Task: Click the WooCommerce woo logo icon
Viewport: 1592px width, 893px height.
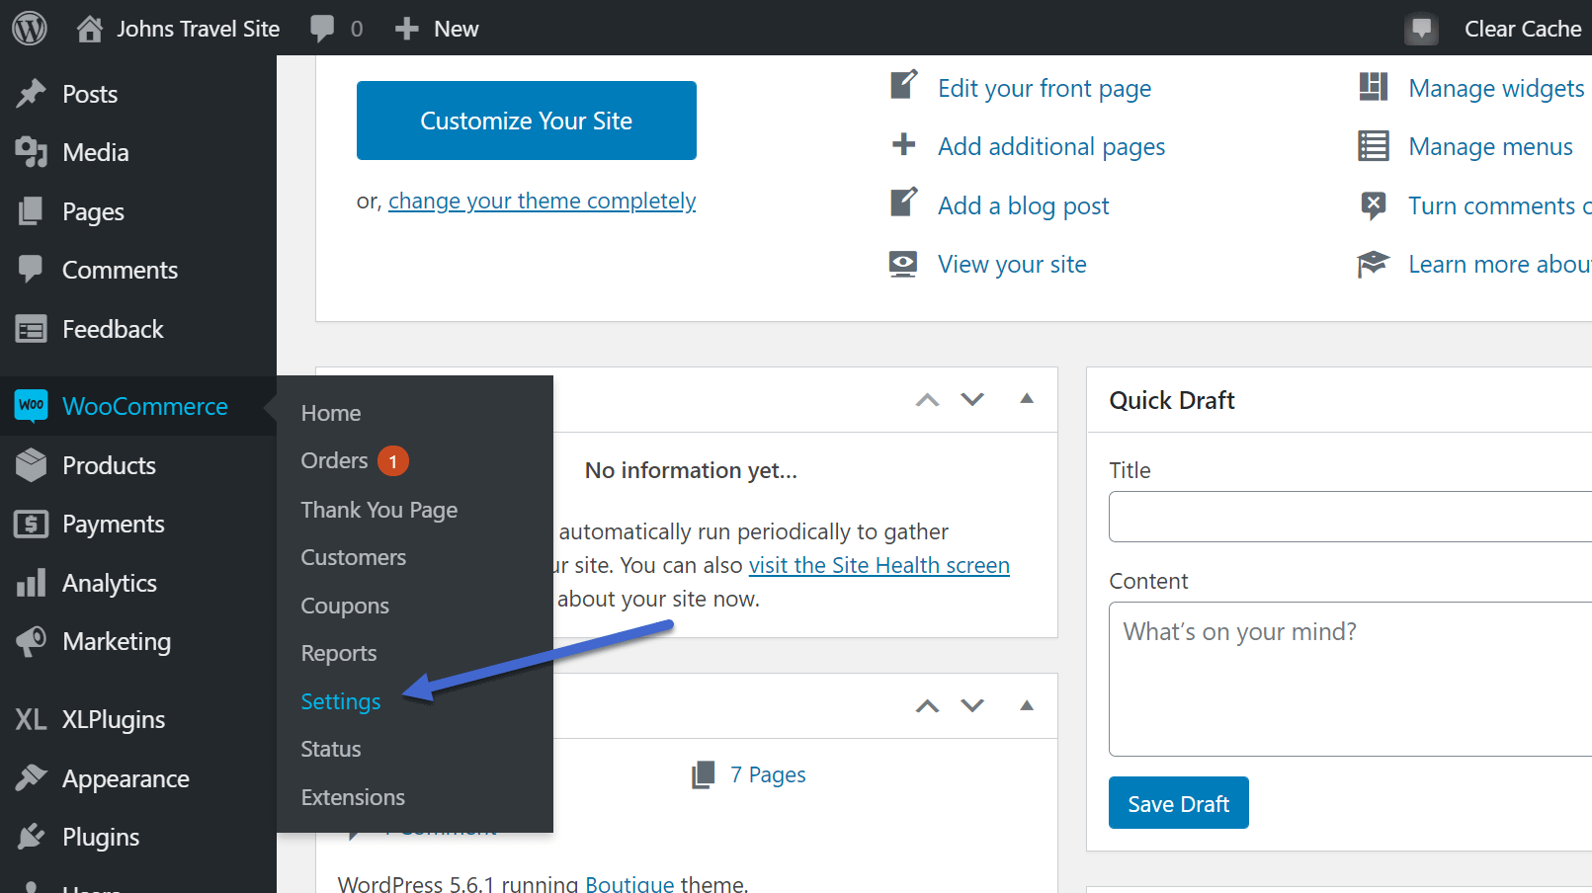Action: (x=32, y=406)
